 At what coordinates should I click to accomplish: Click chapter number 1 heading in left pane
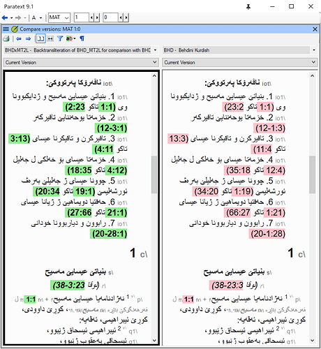coord(133,253)
